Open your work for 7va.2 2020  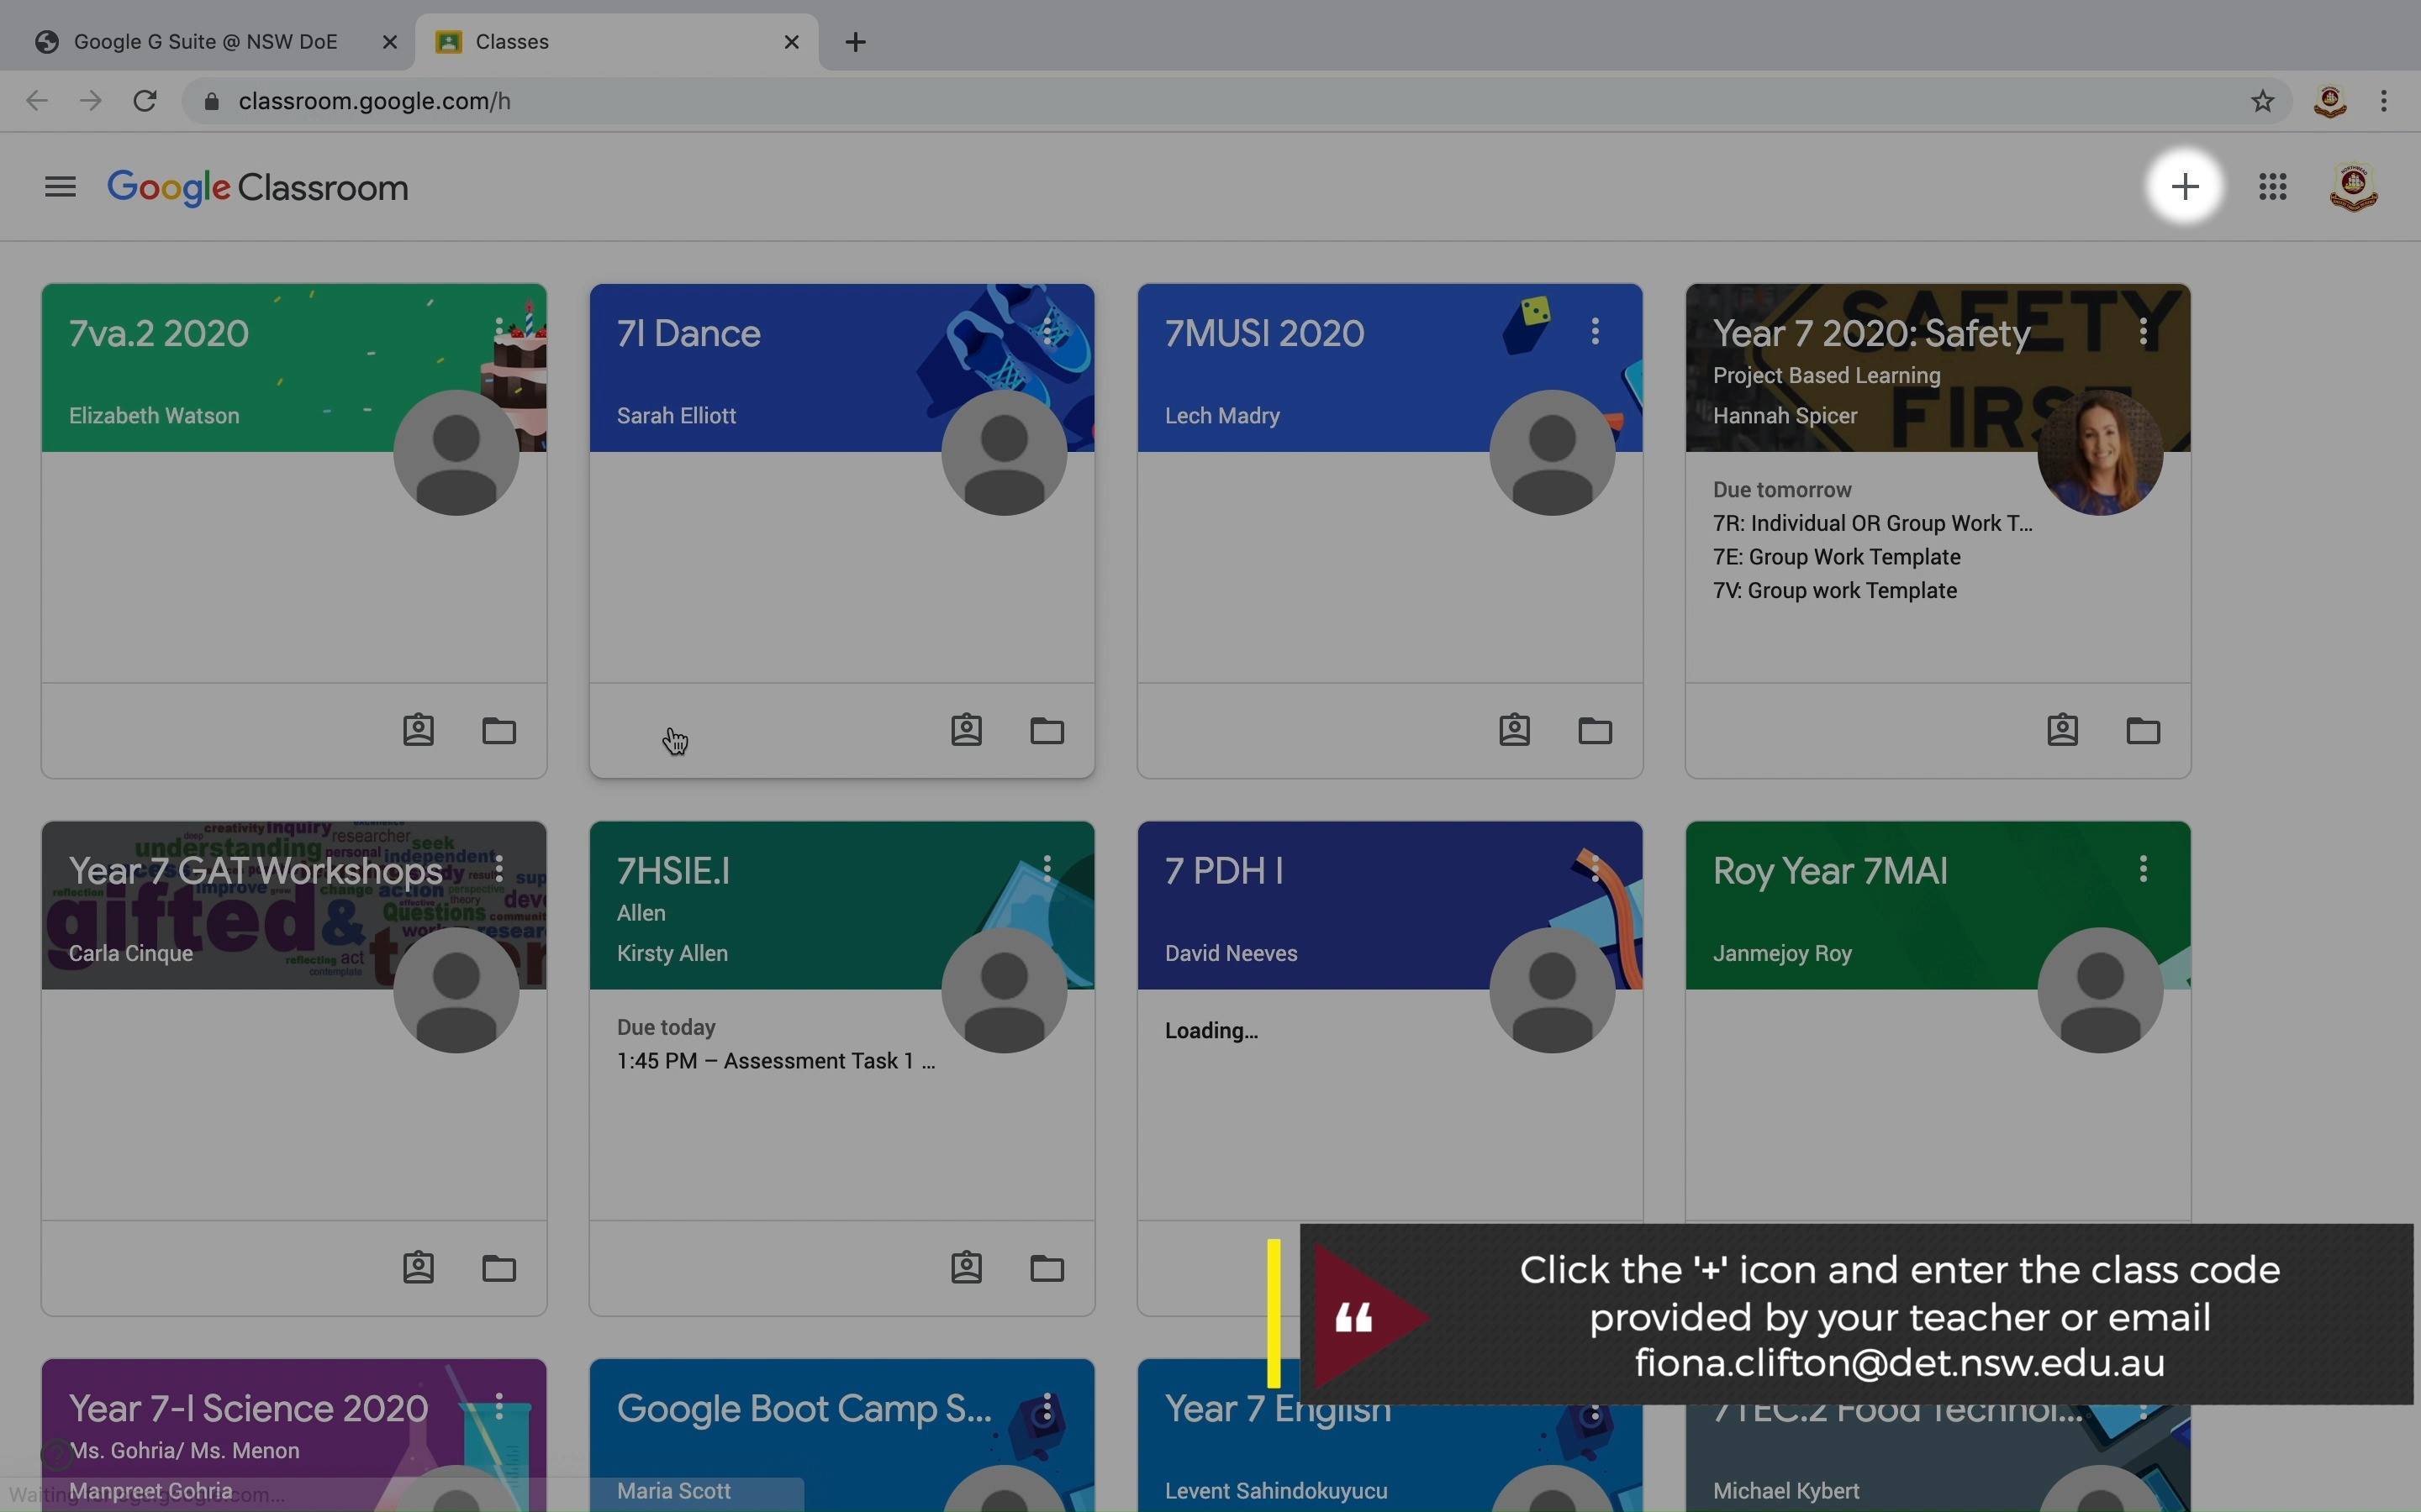[x=418, y=730]
